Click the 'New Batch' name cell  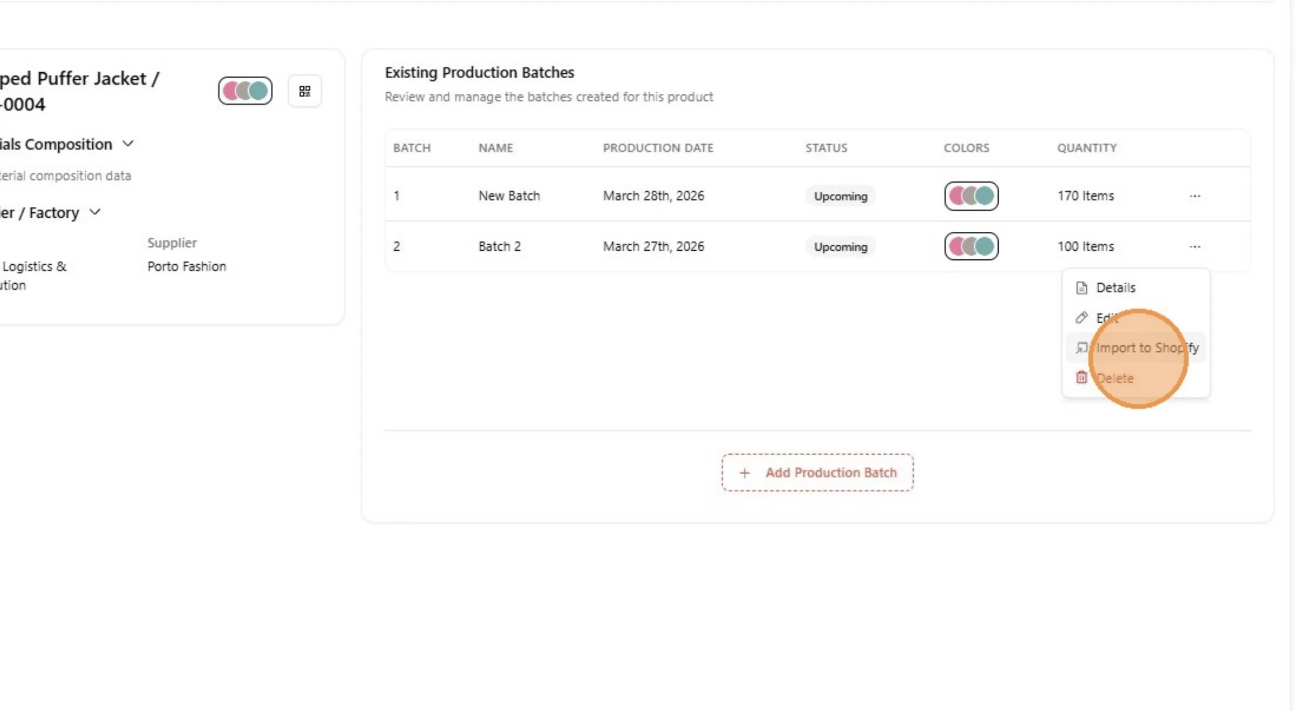coord(509,196)
